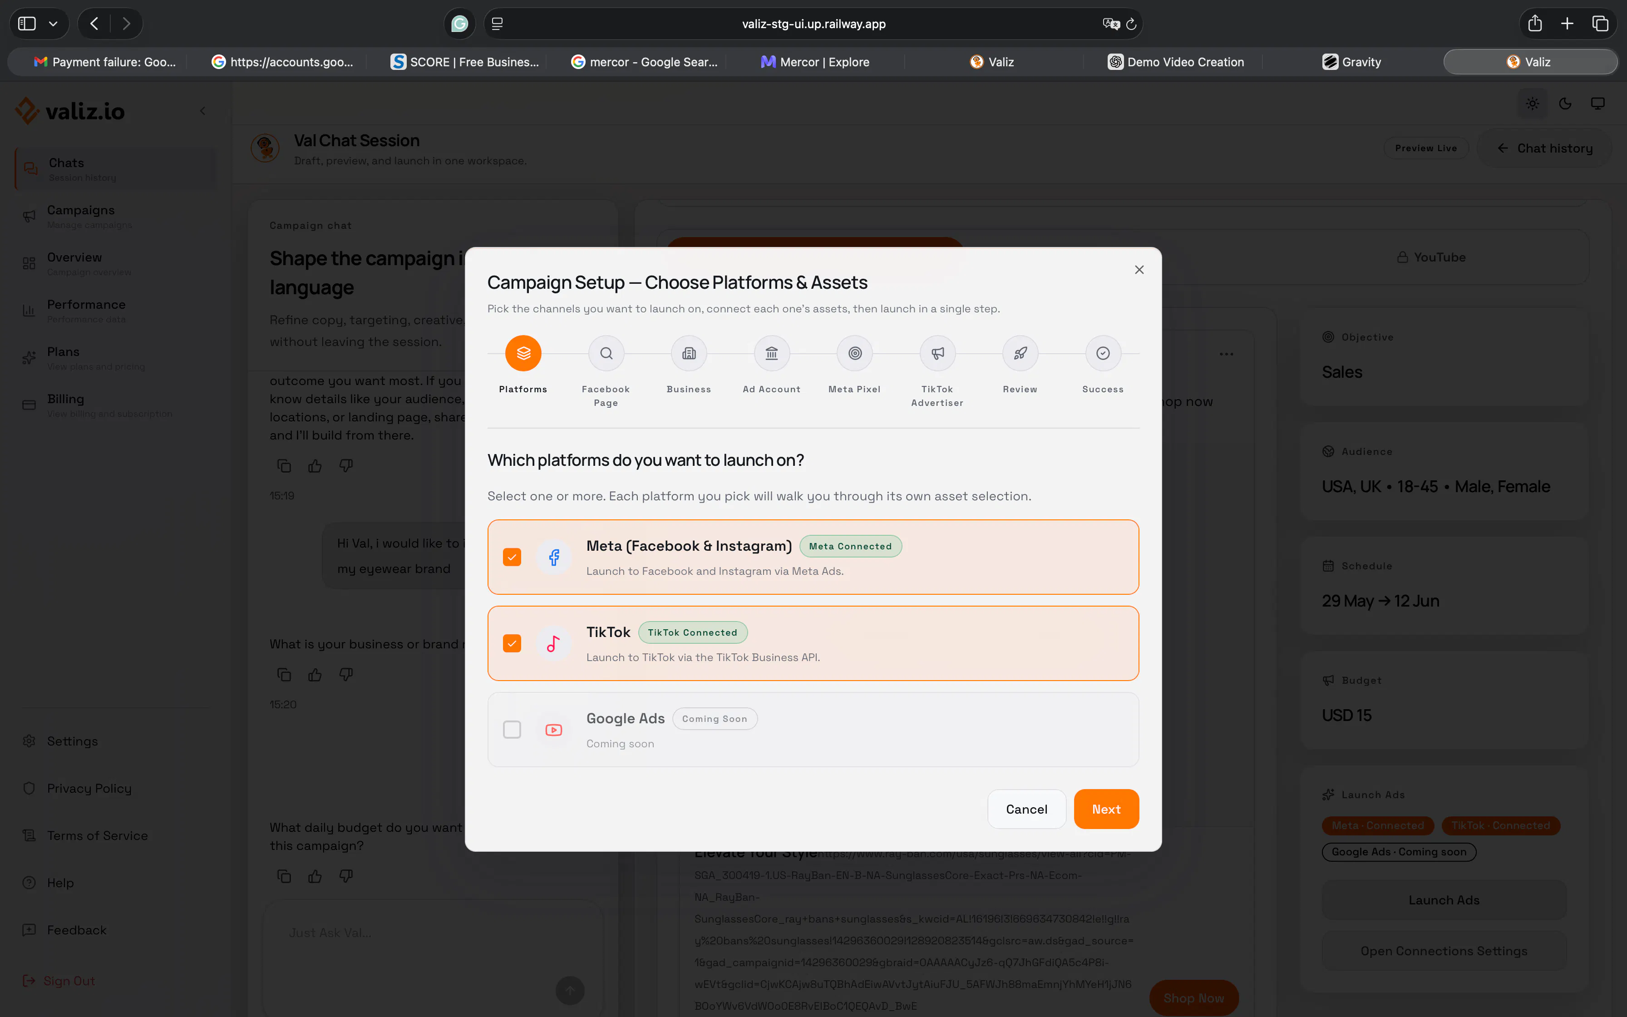Switch to the Mercor | Explore tab

815,62
